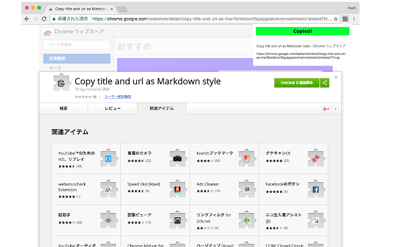Open the 青葉のカメラ camera icon
The image size is (395, 247).
pos(177,158)
